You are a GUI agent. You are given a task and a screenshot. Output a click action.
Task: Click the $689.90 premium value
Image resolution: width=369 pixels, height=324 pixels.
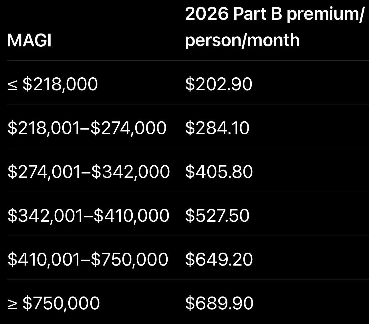pyautogui.click(x=219, y=303)
